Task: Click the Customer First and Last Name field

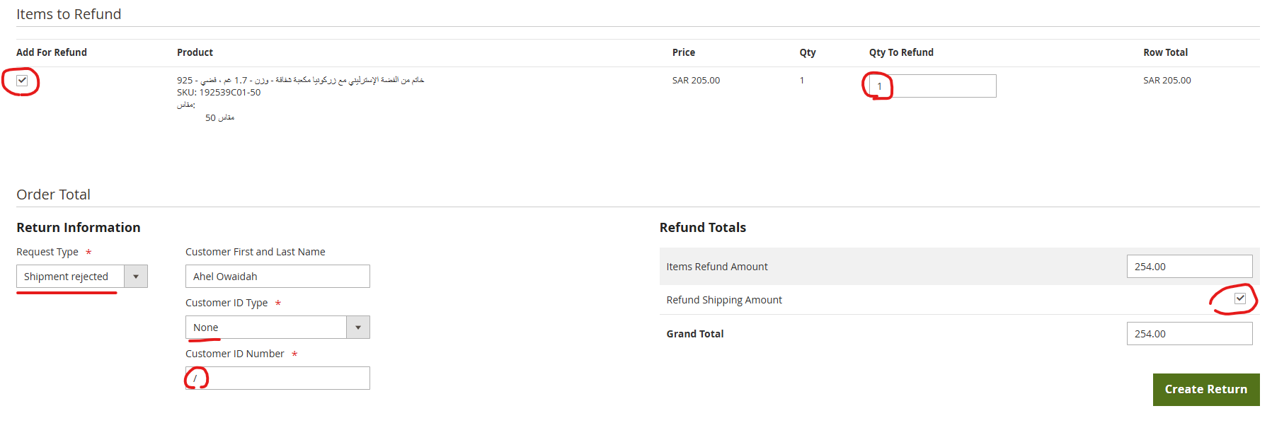Action: tap(277, 277)
